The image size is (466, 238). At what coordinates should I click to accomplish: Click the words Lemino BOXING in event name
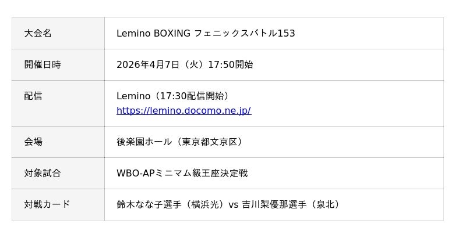[153, 34]
